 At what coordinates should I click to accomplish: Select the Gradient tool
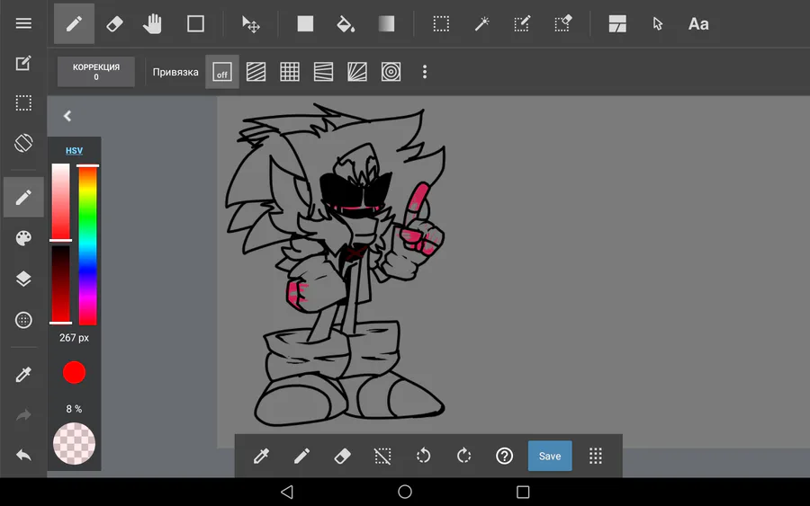pos(386,23)
